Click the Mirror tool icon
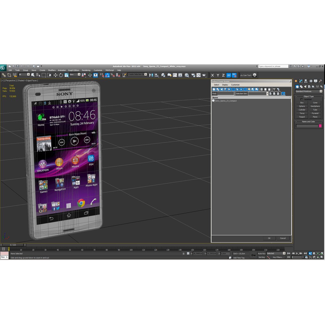The height and width of the screenshot is (325, 325). pos(151,75)
